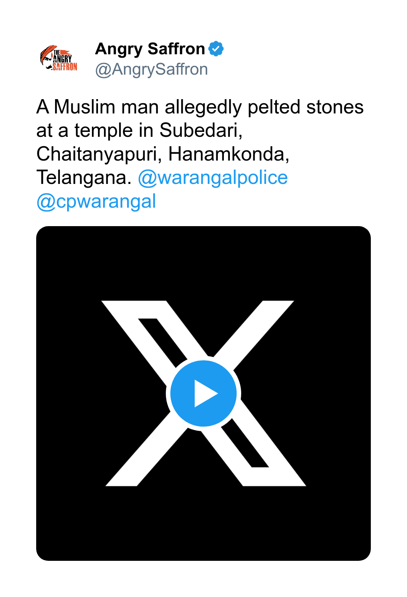The height and width of the screenshot is (597, 407).
Task: Open the @AngrySaffron handle
Action: pos(151,69)
